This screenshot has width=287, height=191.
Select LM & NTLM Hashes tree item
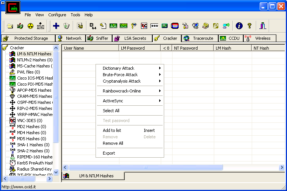(34, 54)
